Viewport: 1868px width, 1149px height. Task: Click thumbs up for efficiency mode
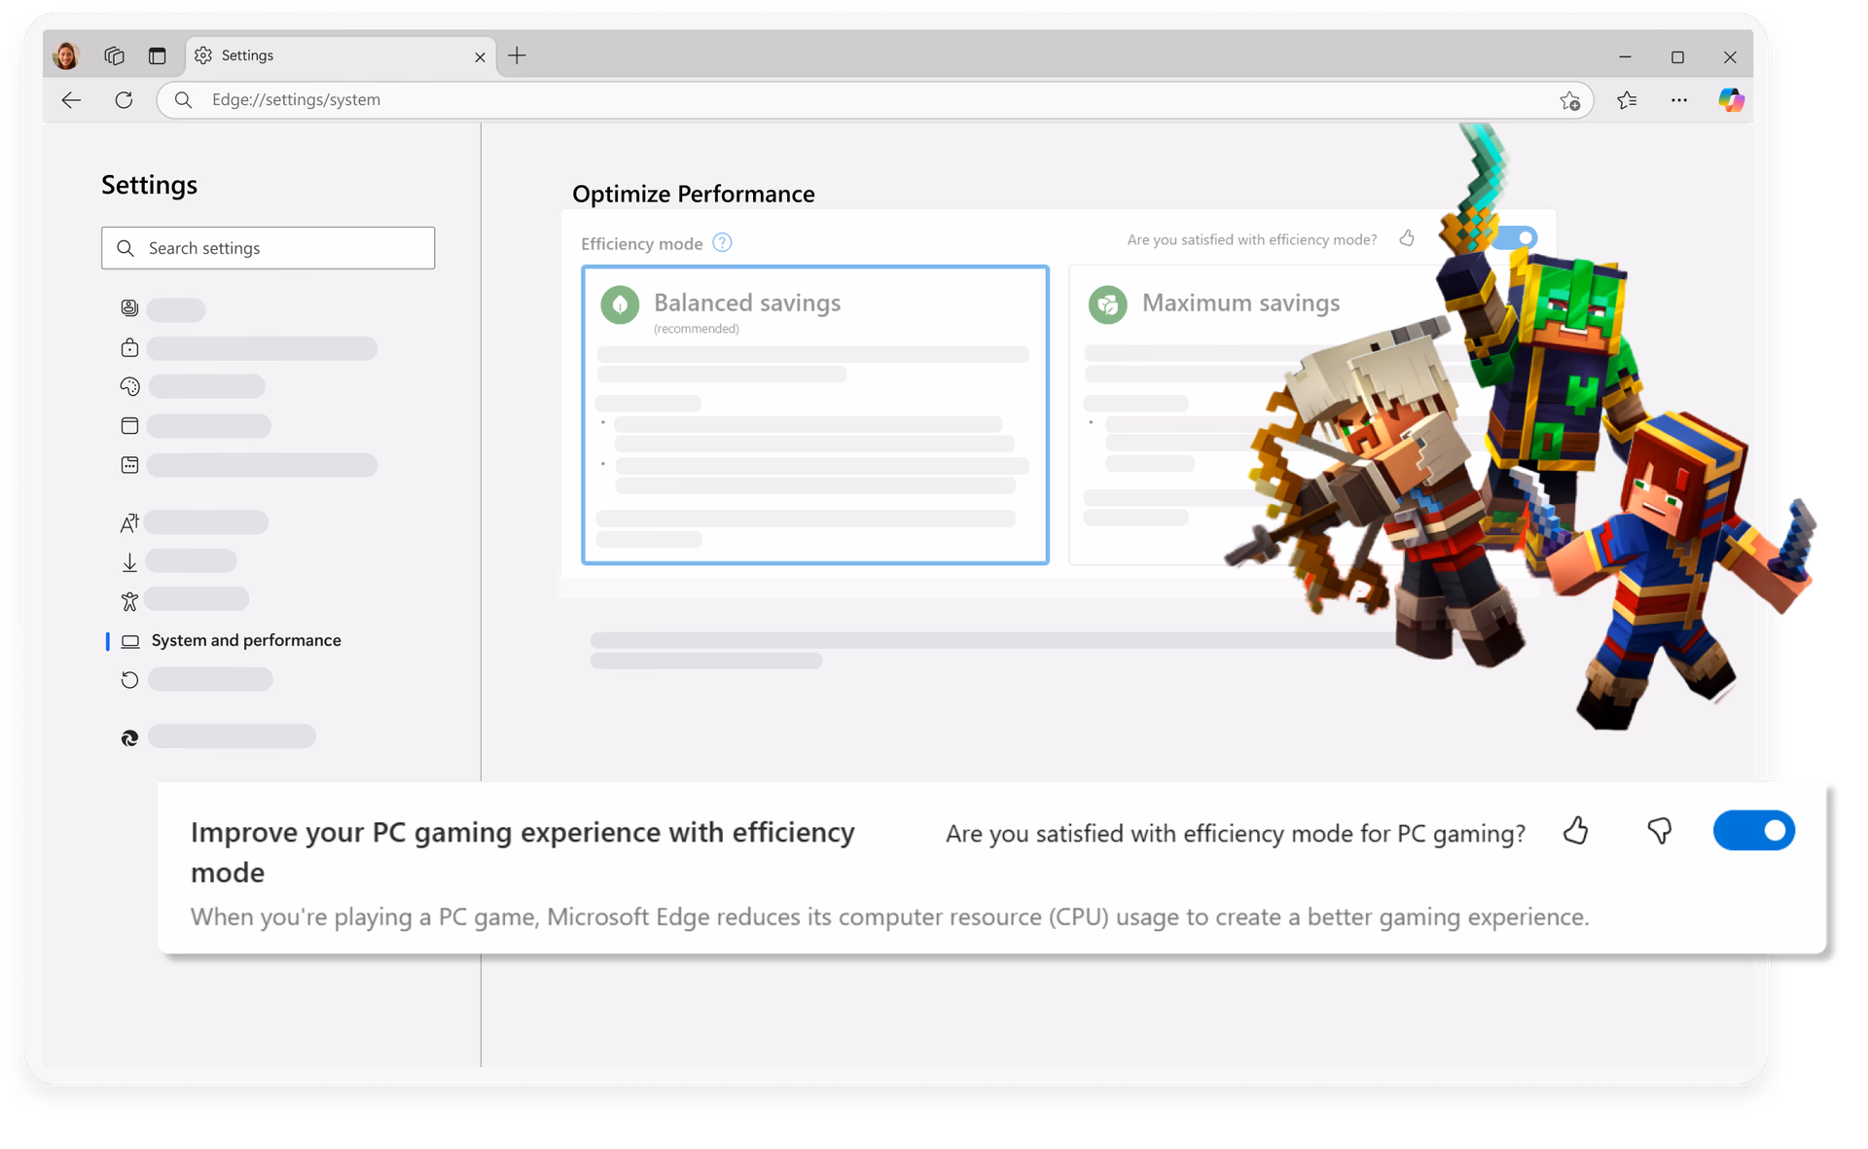(x=1407, y=238)
